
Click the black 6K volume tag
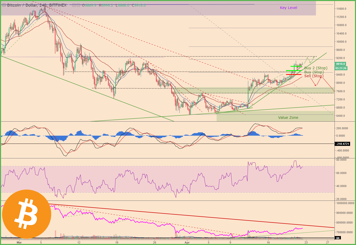pyautogui.click(x=338, y=238)
